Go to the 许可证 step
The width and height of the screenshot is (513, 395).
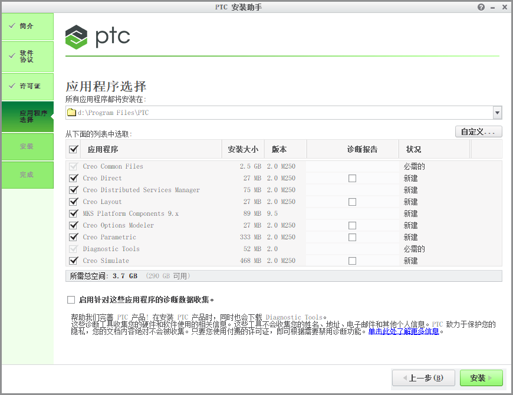coord(28,86)
